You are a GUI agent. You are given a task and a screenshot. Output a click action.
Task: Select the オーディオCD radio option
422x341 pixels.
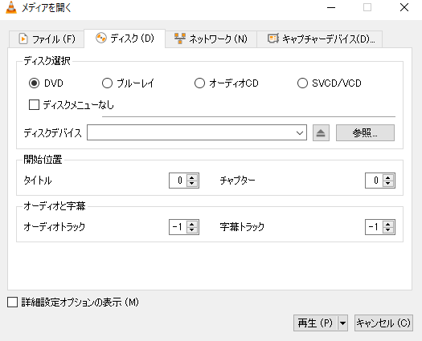pos(199,83)
